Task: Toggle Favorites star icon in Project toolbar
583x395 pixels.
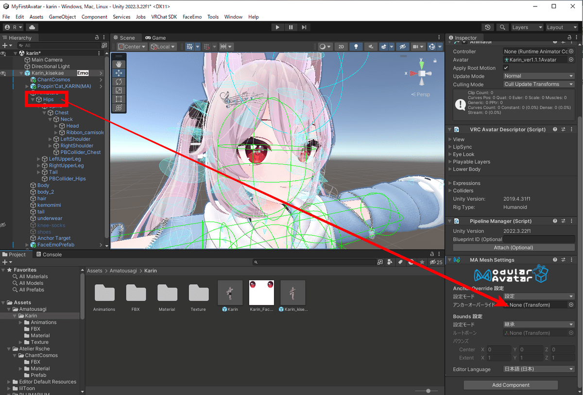Action: click(422, 262)
